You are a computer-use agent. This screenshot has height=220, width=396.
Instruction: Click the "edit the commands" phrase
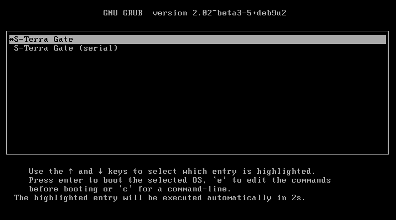(x=289, y=180)
